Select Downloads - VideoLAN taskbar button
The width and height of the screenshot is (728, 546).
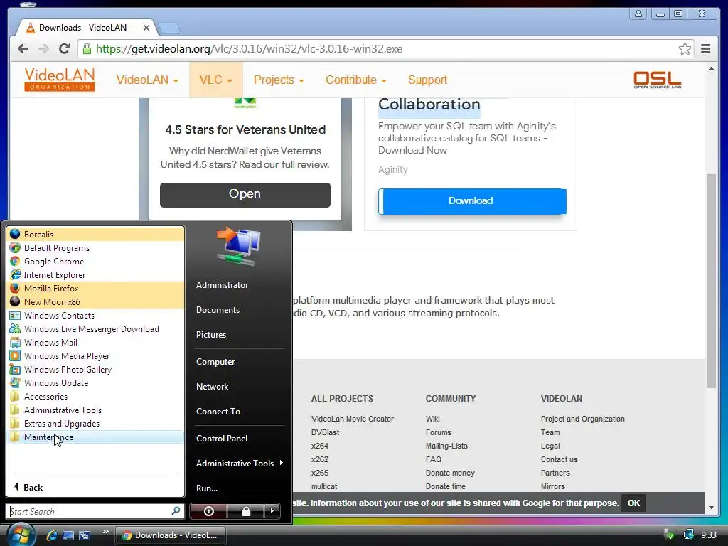[170, 535]
